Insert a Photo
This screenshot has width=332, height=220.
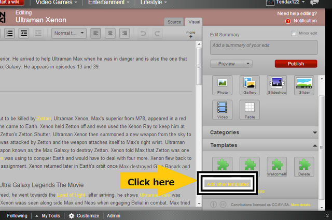pyautogui.click(x=223, y=85)
